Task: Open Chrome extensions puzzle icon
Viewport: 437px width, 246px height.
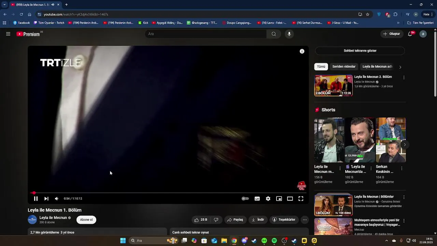Action: (x=395, y=14)
